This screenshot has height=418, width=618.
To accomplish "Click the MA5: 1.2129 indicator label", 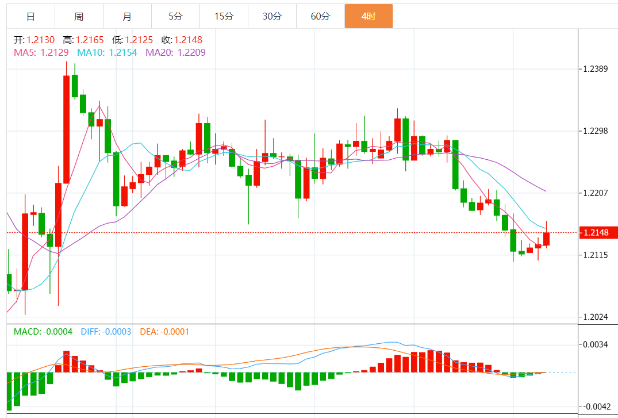I will 41,52.
